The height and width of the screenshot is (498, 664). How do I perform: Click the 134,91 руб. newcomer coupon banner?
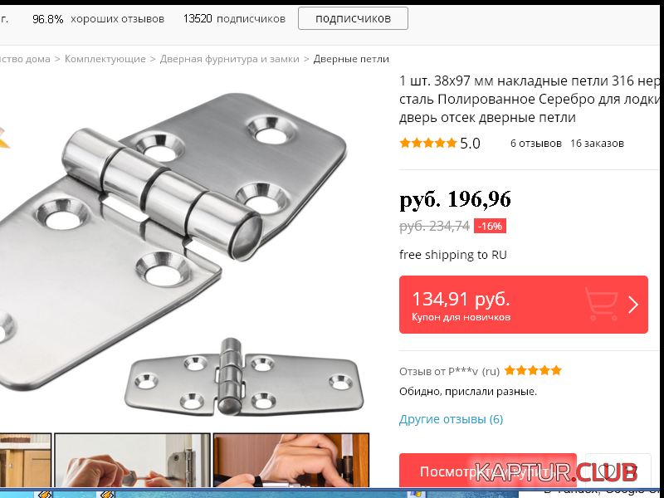[x=524, y=305]
